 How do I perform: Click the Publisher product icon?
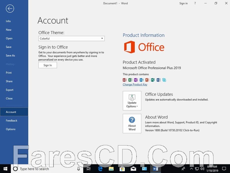(153, 80)
